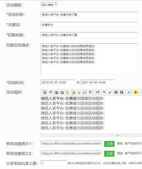Image resolution: width=142 pixels, height=169 pixels.
Task: Click the 修改背景图片1 URL field
Action: 71,143
